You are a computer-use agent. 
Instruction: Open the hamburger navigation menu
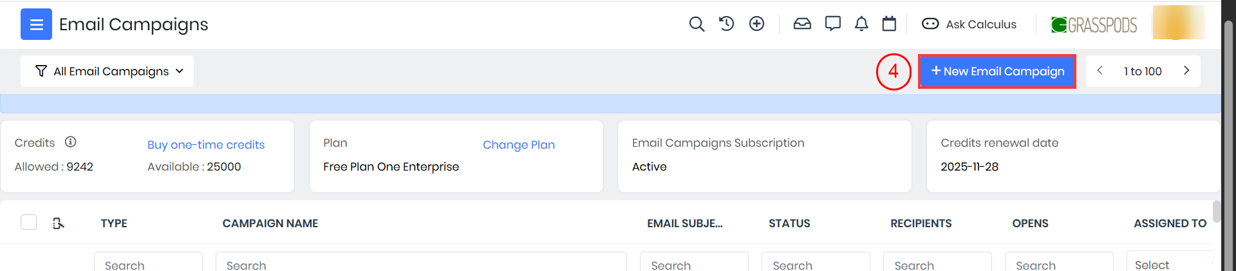pos(36,24)
